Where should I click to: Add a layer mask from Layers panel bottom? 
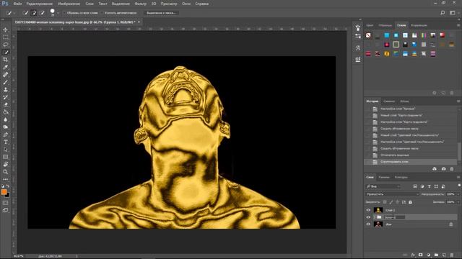pyautogui.click(x=420, y=255)
